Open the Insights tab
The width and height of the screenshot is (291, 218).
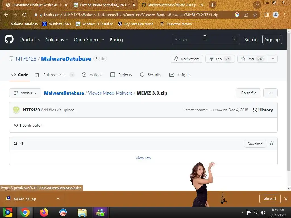[x=180, y=75]
